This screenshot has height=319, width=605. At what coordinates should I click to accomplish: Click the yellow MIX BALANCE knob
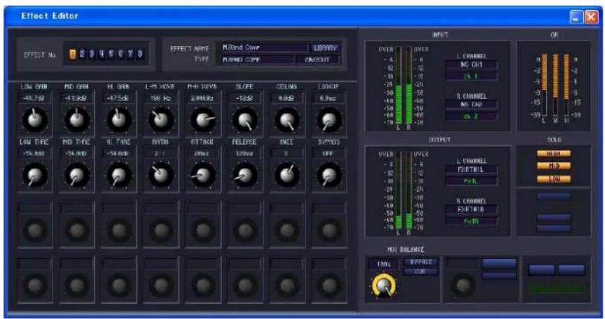pyautogui.click(x=384, y=286)
